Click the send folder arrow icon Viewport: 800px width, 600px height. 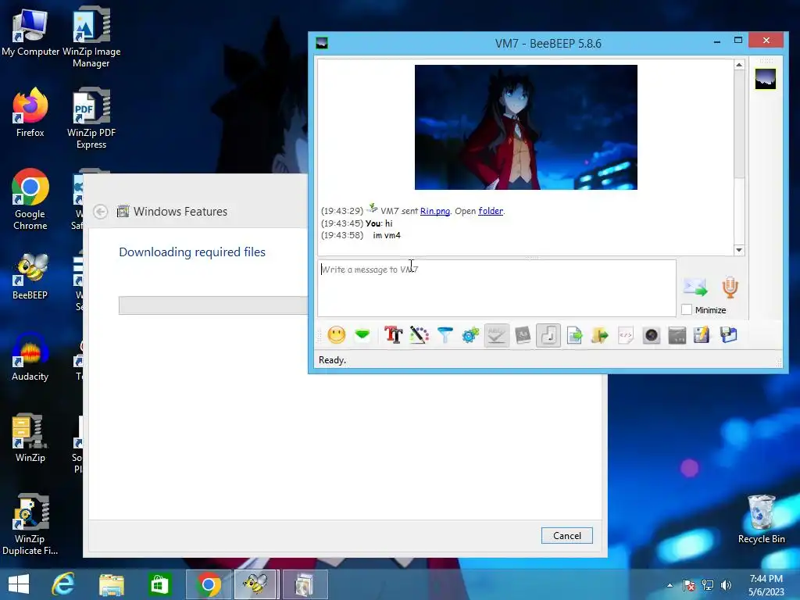click(x=600, y=335)
